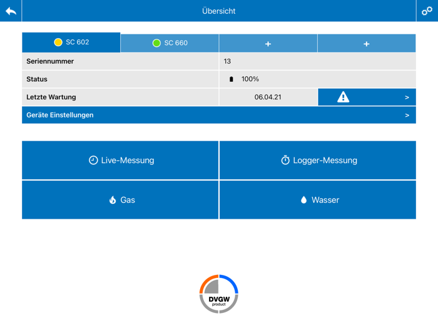The image size is (438, 328).
Task: Expand Geräte Einstellungen with its chevron
Action: pyautogui.click(x=407, y=115)
